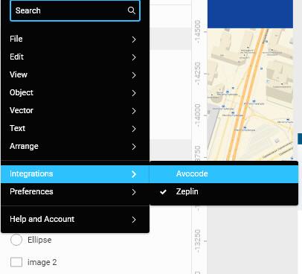Open the Vector menu
The height and width of the screenshot is (274, 302).
pyautogui.click(x=75, y=110)
